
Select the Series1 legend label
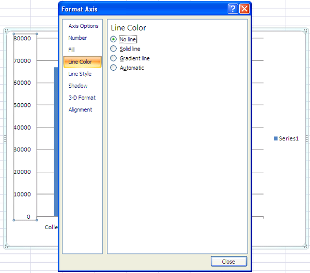289,138
